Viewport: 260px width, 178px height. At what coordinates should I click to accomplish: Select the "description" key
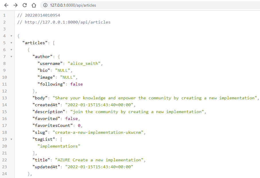point(49,112)
